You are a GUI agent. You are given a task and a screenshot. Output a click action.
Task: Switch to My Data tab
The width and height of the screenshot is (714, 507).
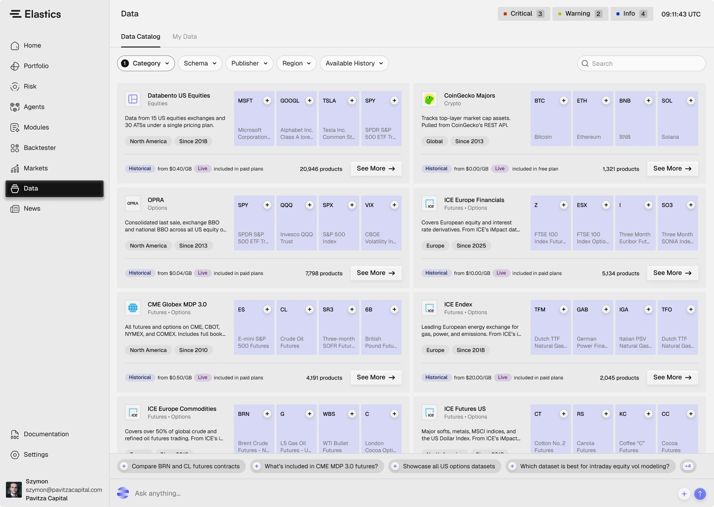(x=184, y=37)
